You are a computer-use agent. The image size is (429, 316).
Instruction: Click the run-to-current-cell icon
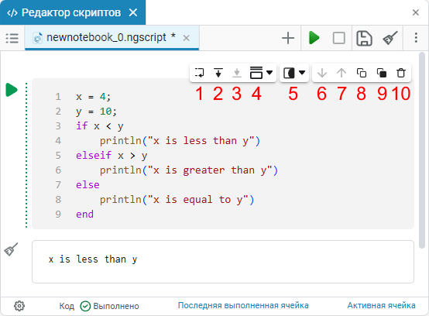point(218,73)
